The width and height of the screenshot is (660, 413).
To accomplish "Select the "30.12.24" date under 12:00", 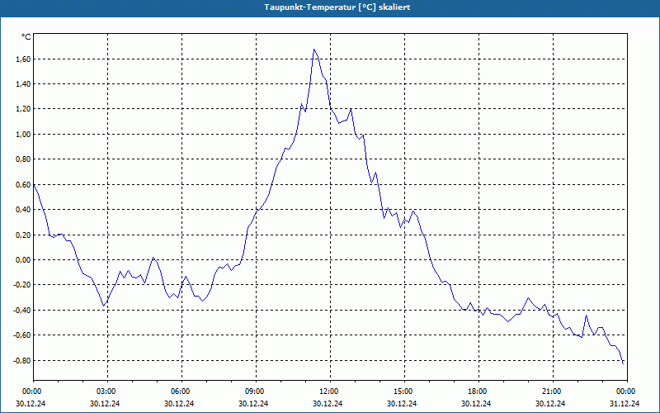I will 328,403.
